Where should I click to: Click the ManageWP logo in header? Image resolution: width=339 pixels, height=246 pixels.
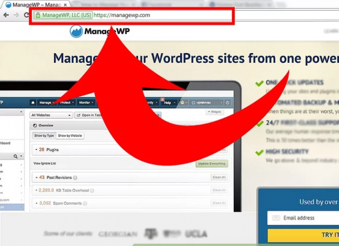[x=100, y=32]
